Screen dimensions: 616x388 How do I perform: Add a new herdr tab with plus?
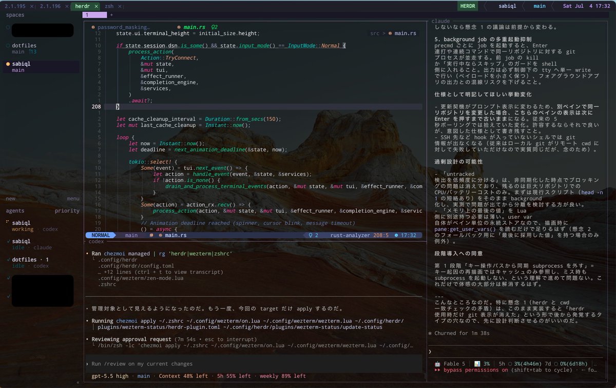tap(111, 15)
